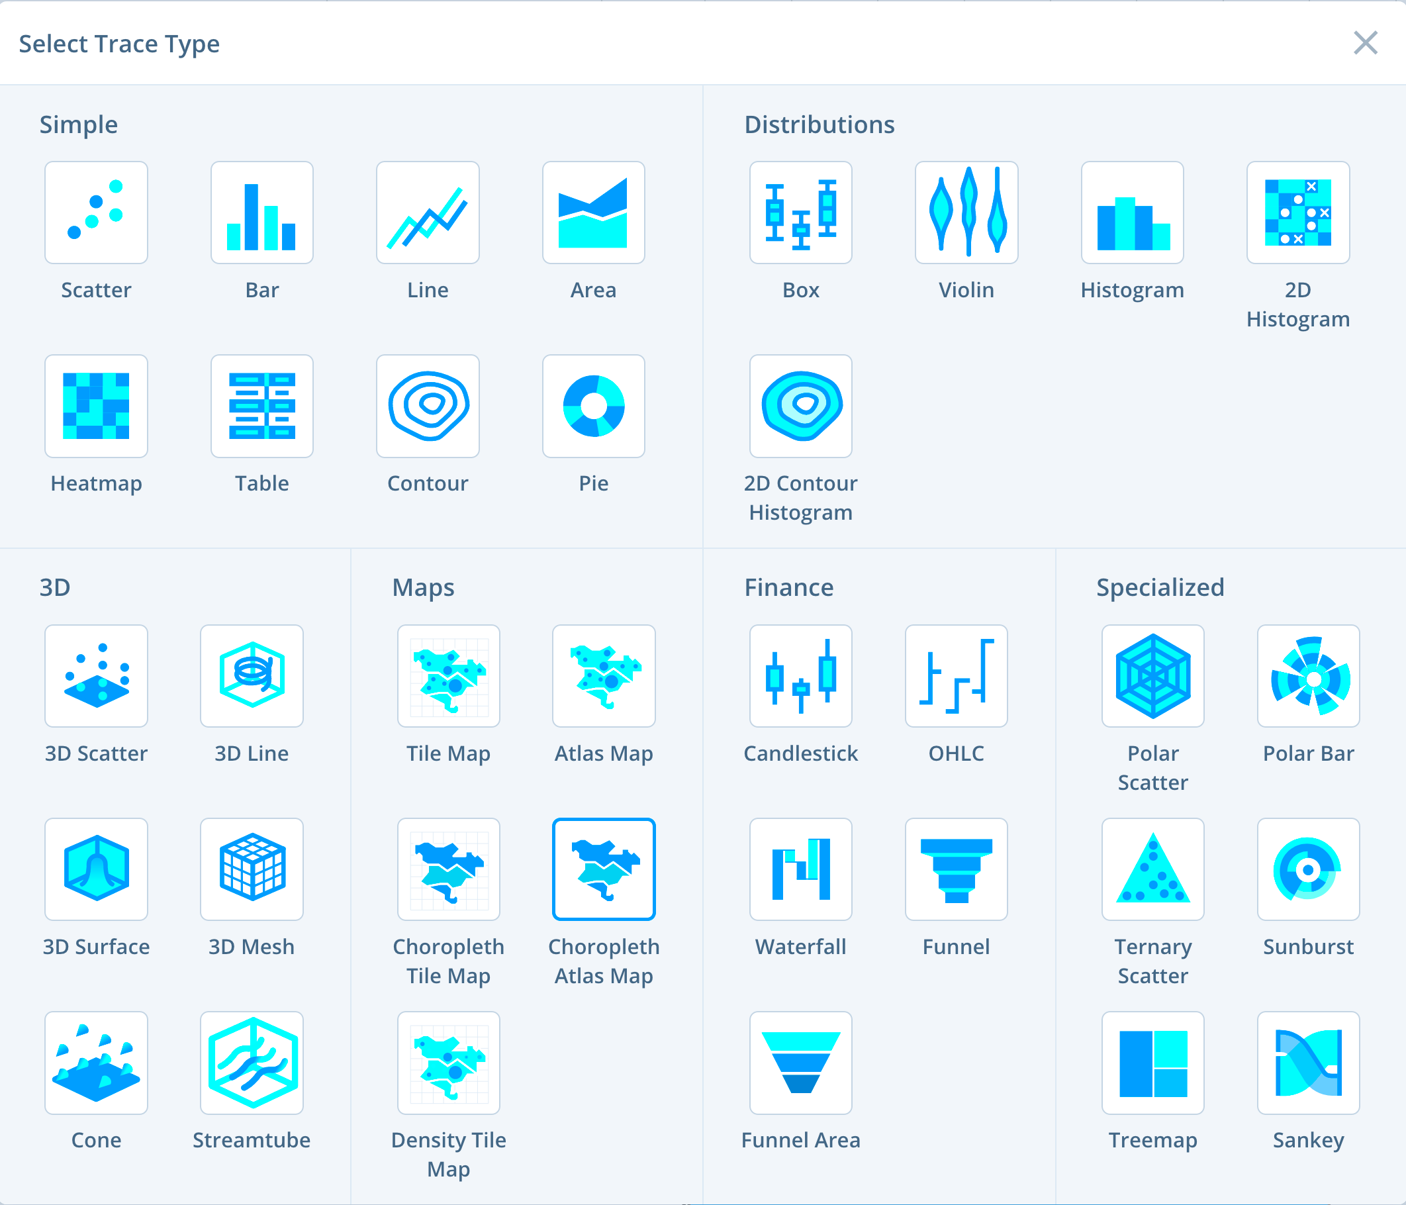The image size is (1406, 1205).
Task: Select the Area chart icon
Action: pyautogui.click(x=594, y=213)
